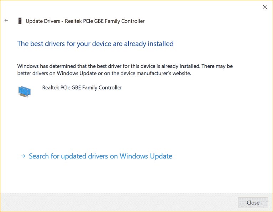The height and width of the screenshot is (212, 273).
Task: Click the 'Update Drivers - Realtek PCIe GBE Family Controller' title
Action: pos(85,21)
